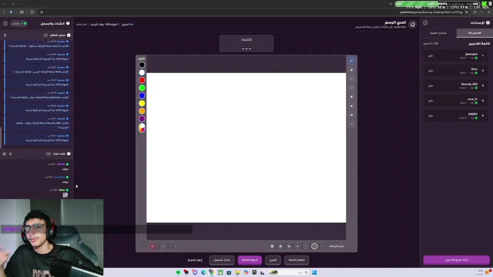Collapse the chat and log panel icon
493x277 pixels.
(x=5, y=23)
